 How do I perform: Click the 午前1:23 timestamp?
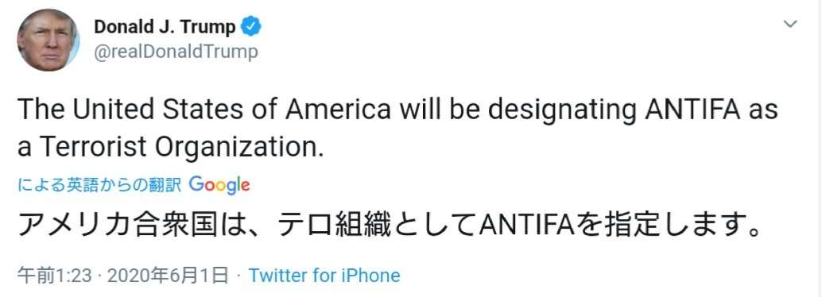point(55,276)
